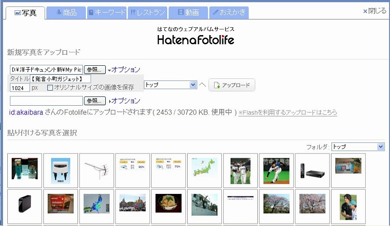The image size is (390, 226).
Task: Collapse the first オプション expander
Action: (x=124, y=70)
